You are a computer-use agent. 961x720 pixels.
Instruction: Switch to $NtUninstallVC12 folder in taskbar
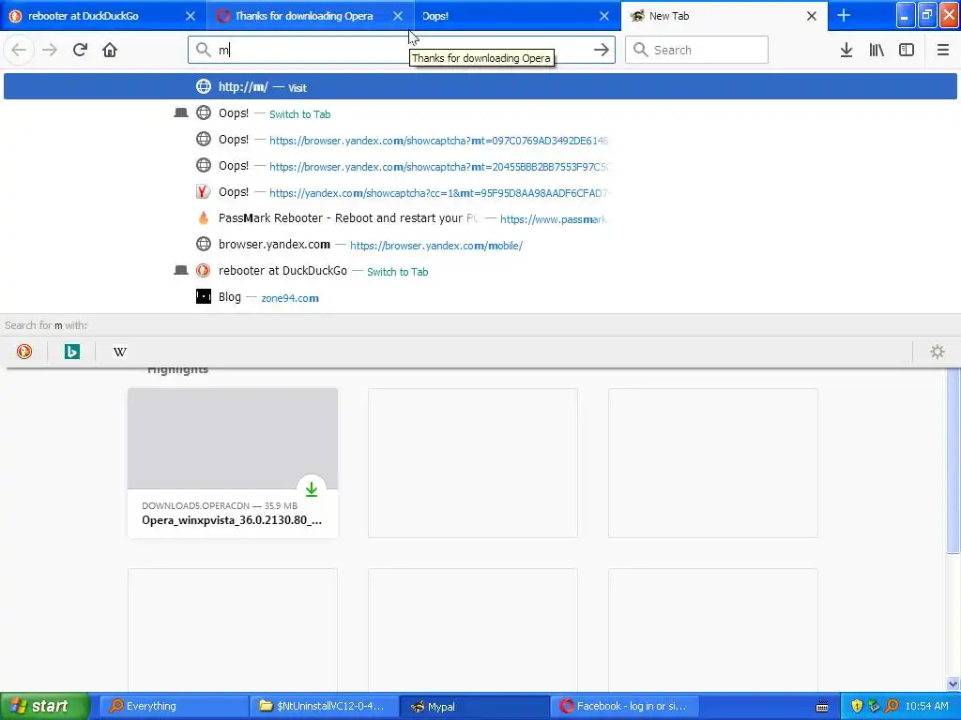click(x=324, y=707)
